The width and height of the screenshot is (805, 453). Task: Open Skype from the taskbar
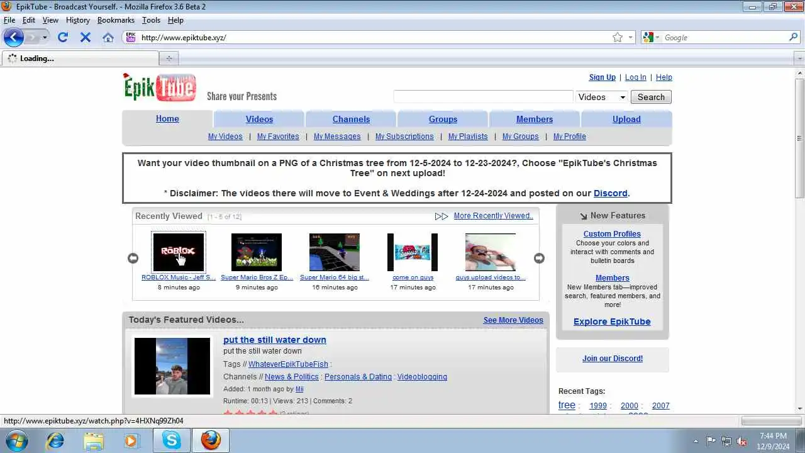point(172,440)
